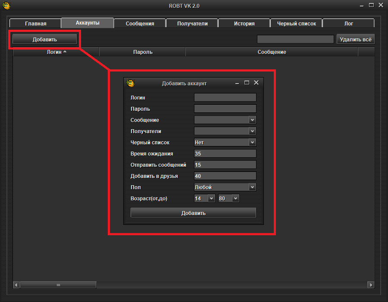Screen dimensions: 388x302
Task: Expand the Черный список dropdown showing Нет
Action: coord(252,143)
